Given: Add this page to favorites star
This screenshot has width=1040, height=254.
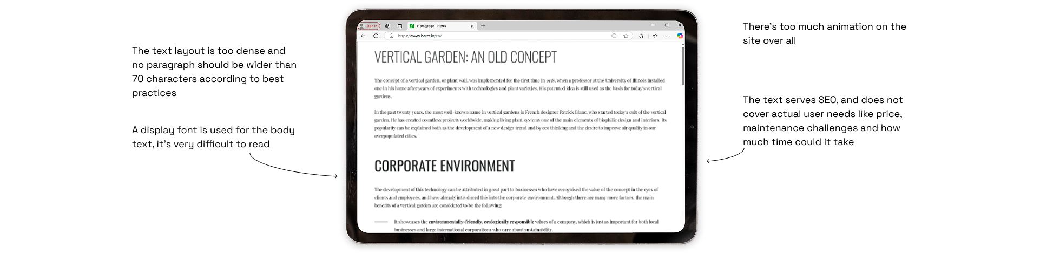Looking at the screenshot, I should click(626, 36).
